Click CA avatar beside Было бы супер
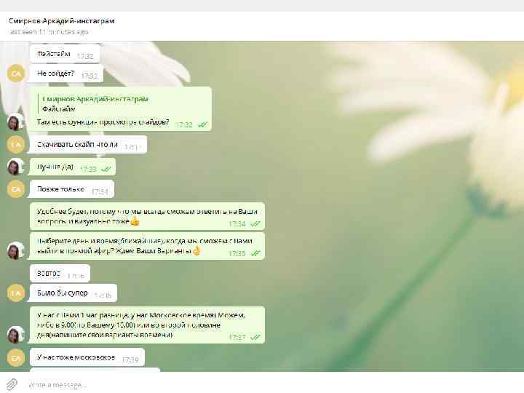The height and width of the screenshot is (393, 524). click(x=16, y=293)
